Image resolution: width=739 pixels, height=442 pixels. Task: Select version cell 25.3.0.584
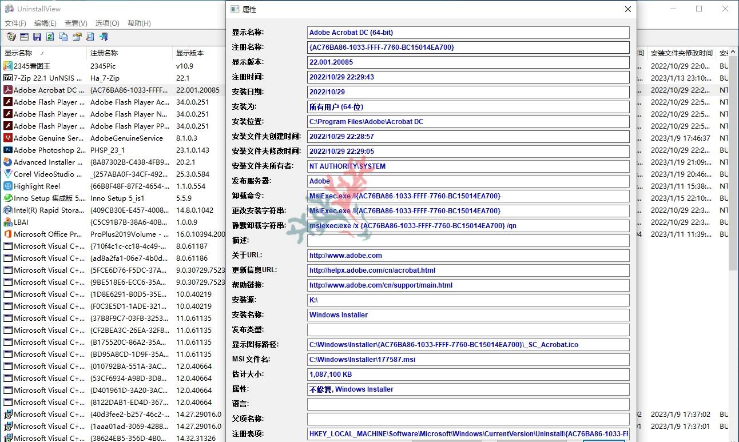tap(193, 174)
